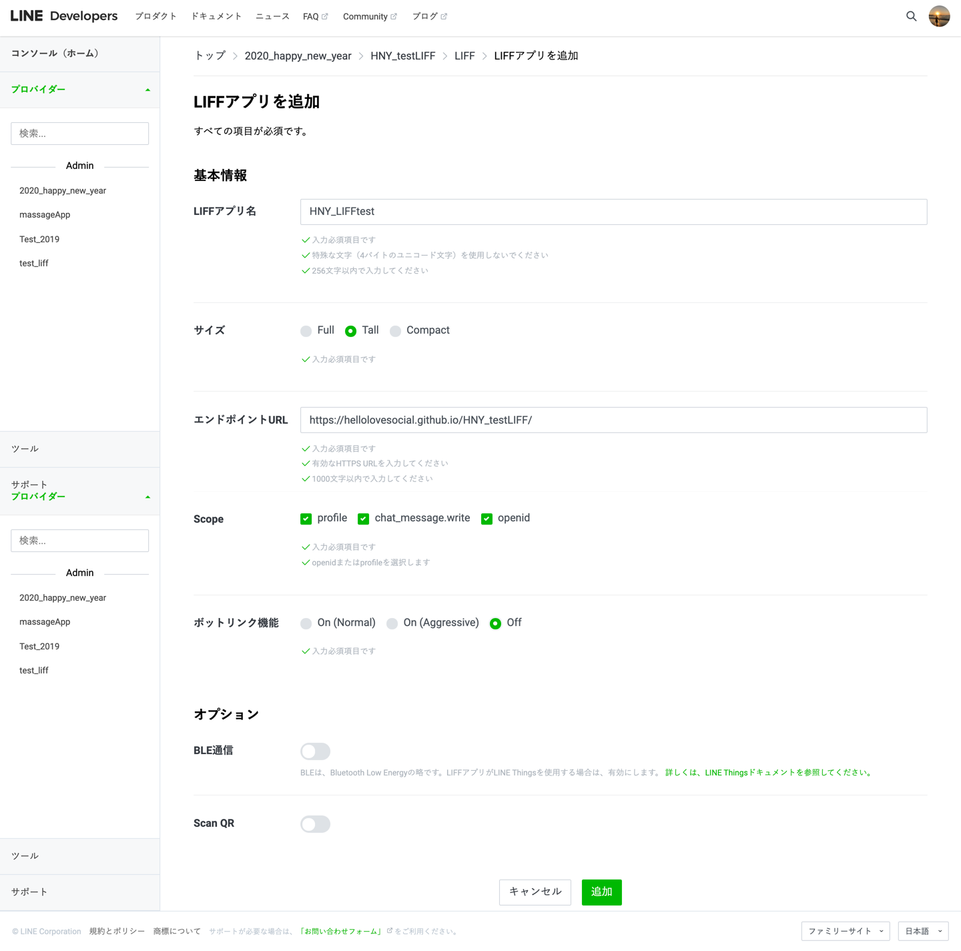The height and width of the screenshot is (951, 961).
Task: Click the green 追加 button
Action: tap(602, 892)
